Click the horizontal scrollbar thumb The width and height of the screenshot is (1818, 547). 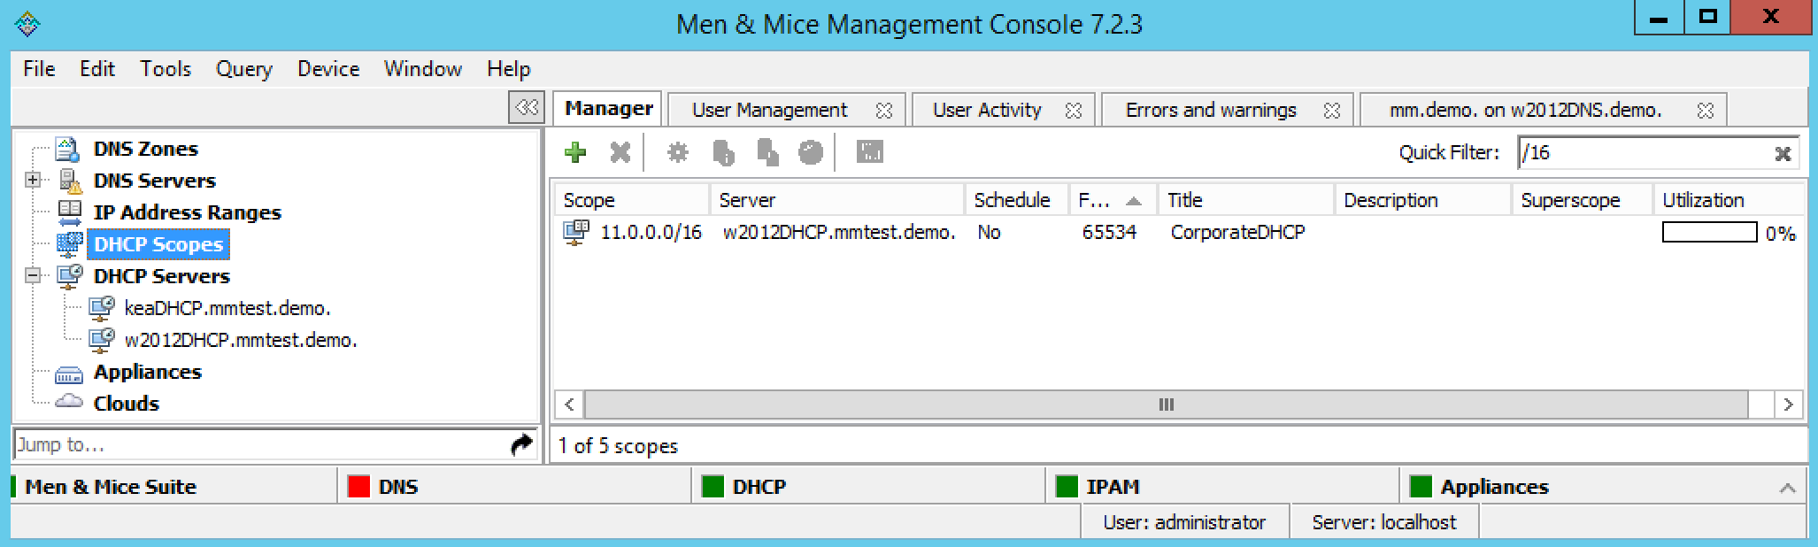click(1166, 404)
